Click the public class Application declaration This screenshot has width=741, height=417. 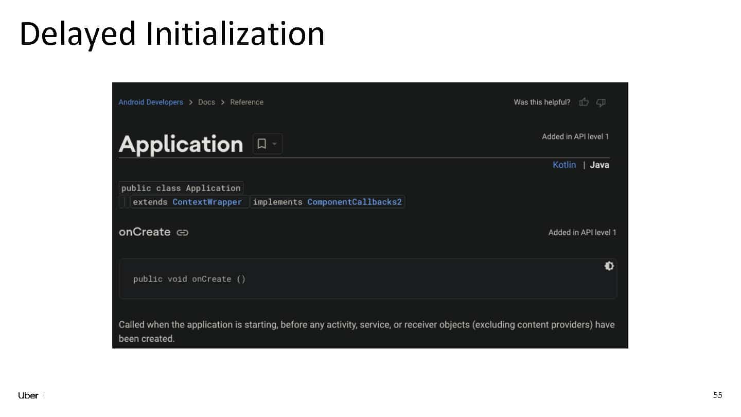pyautogui.click(x=181, y=188)
